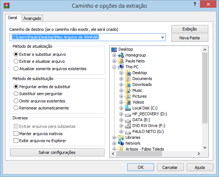Switch to the Avançado tab
Screen dimensions: 219x177
tap(32, 18)
